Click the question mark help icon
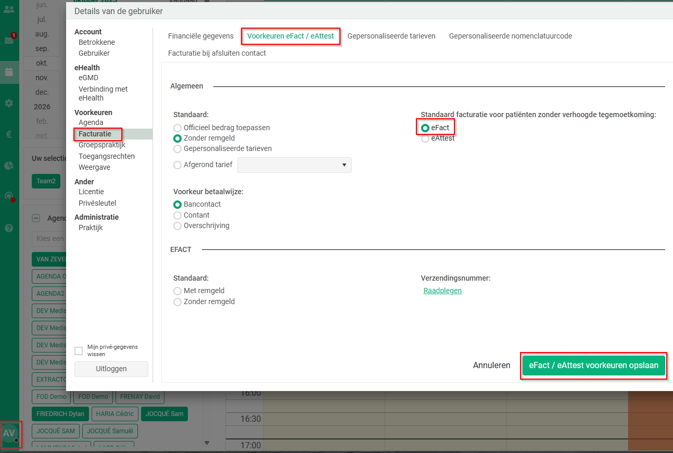Image resolution: width=673 pixels, height=453 pixels. click(x=9, y=228)
